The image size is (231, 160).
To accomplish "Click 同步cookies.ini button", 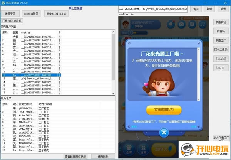I will click(x=56, y=13).
